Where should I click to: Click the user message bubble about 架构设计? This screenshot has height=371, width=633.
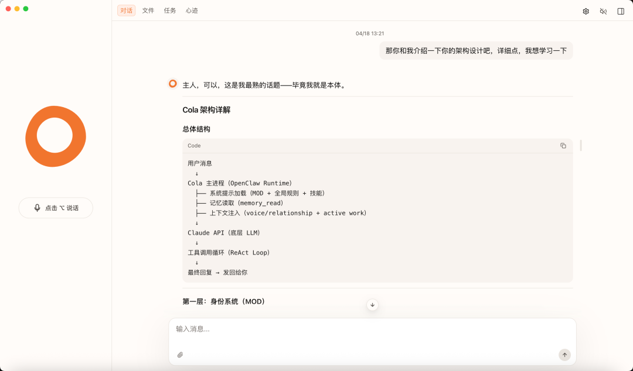point(476,51)
